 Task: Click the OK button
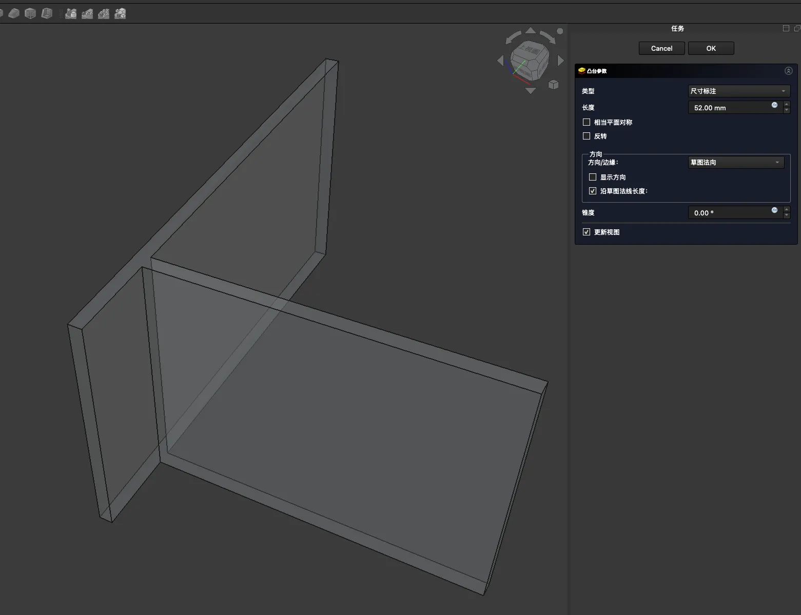711,48
